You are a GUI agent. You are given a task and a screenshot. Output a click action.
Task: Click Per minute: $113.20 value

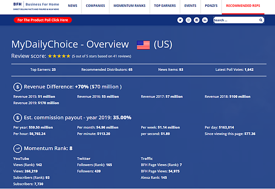[93, 134]
